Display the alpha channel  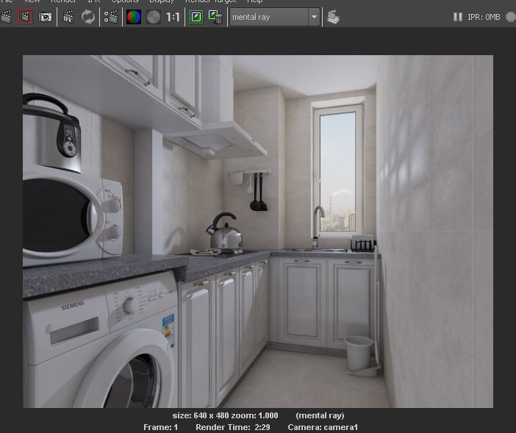[x=154, y=17]
